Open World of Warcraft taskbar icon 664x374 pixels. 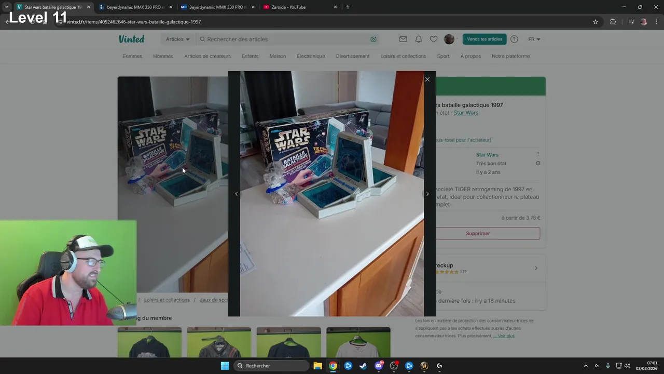pos(424,366)
